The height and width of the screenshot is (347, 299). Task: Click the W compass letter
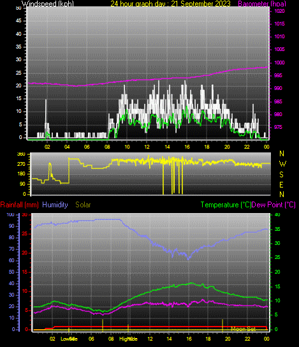point(282,164)
